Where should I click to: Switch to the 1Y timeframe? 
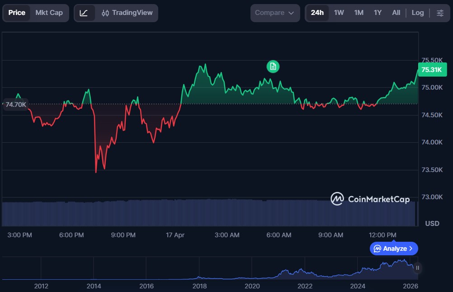point(377,13)
